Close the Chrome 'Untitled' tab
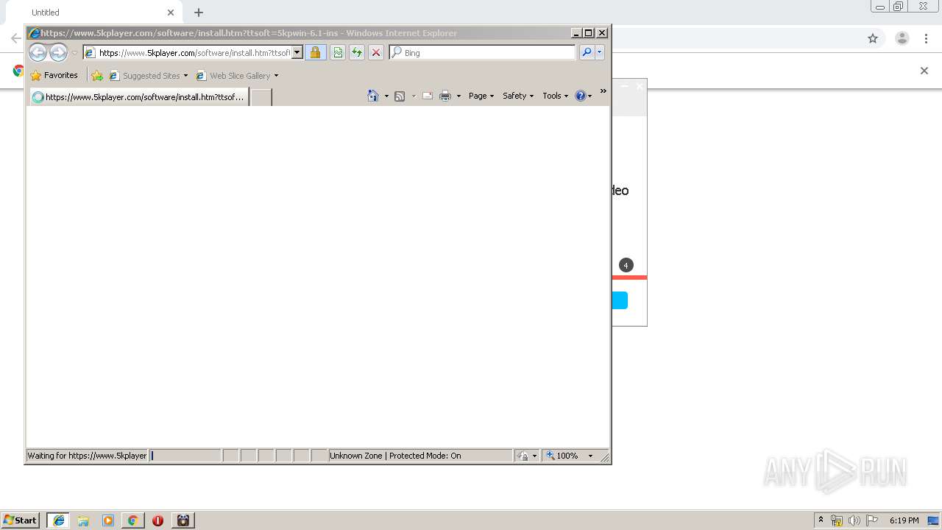 point(171,13)
